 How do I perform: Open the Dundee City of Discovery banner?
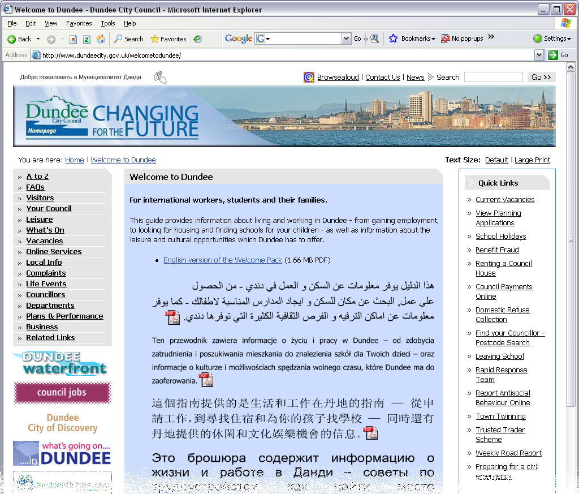(62, 423)
